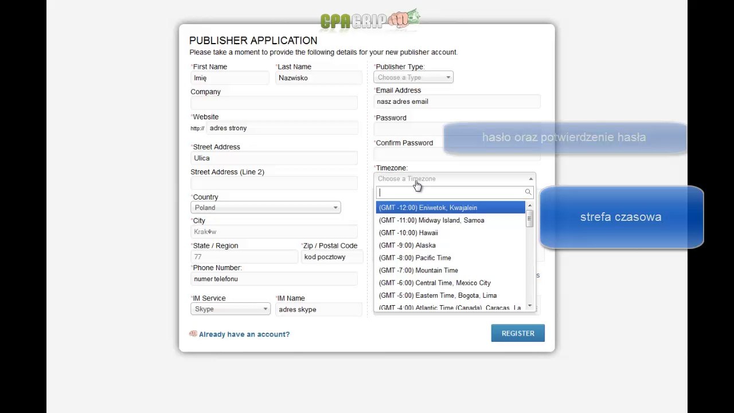Click the IM Name field

coord(318,310)
